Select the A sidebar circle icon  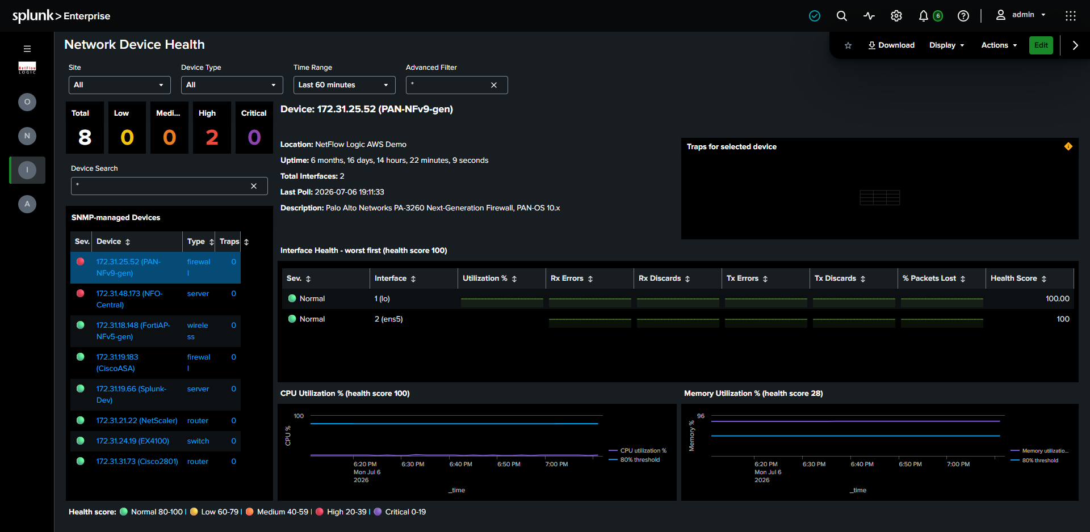pyautogui.click(x=27, y=204)
